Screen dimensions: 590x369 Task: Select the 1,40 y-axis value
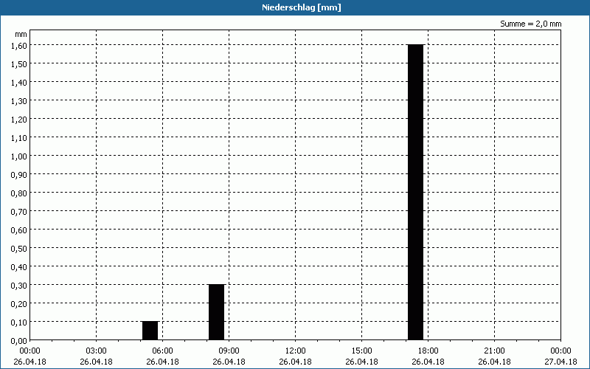coord(19,82)
